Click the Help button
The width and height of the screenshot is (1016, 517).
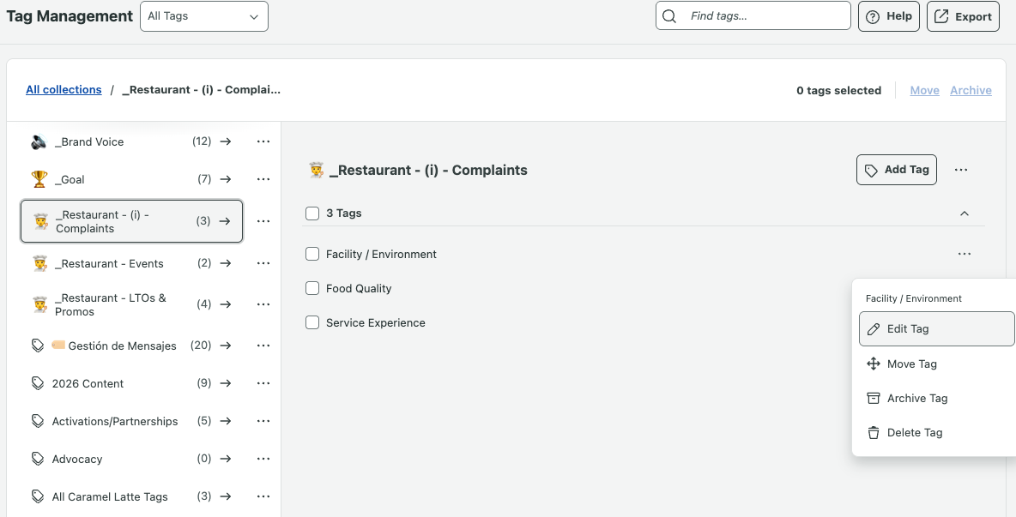(x=889, y=16)
